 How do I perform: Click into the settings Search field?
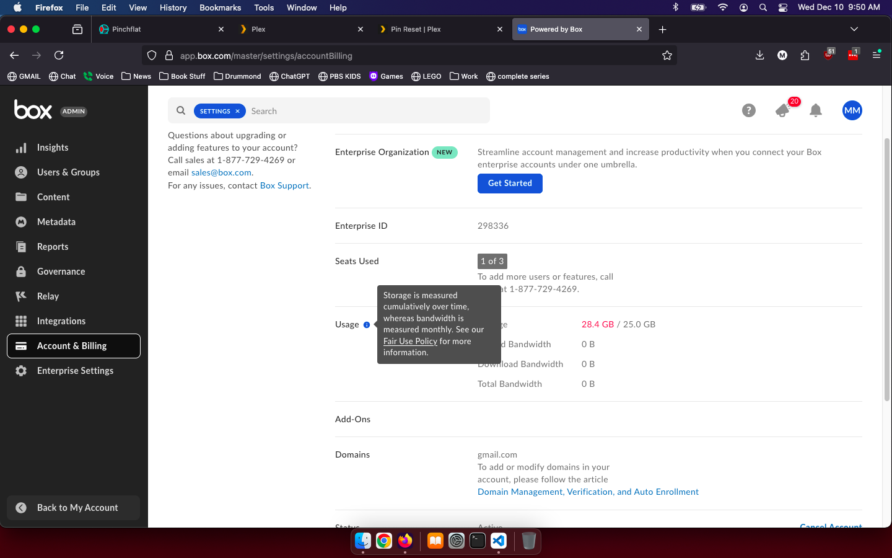[365, 112]
